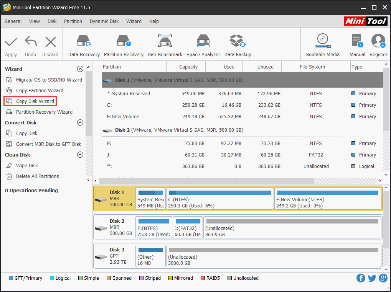Image resolution: width=391 pixels, height=292 pixels.
Task: Open the Disk menu
Action: pyautogui.click(x=52, y=21)
